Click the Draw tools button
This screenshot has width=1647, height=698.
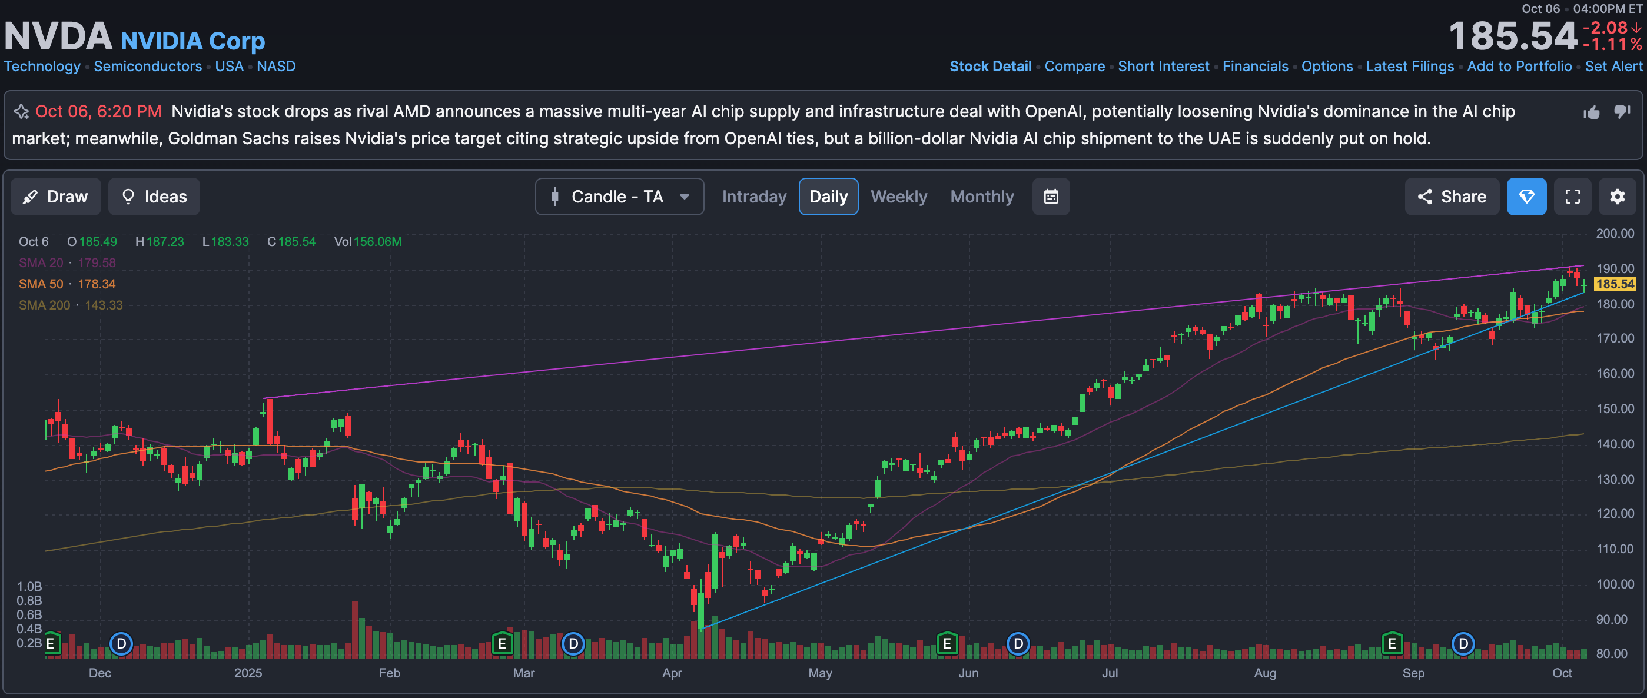[55, 196]
